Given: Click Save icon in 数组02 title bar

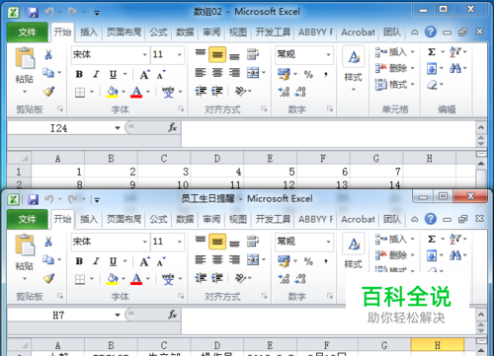Looking at the screenshot, I should pyautogui.click(x=33, y=13).
